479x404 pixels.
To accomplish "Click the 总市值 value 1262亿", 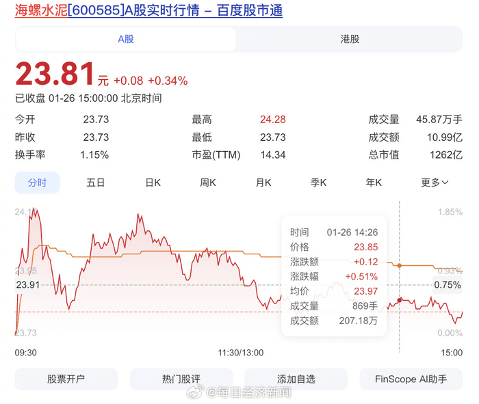I will 446,155.
